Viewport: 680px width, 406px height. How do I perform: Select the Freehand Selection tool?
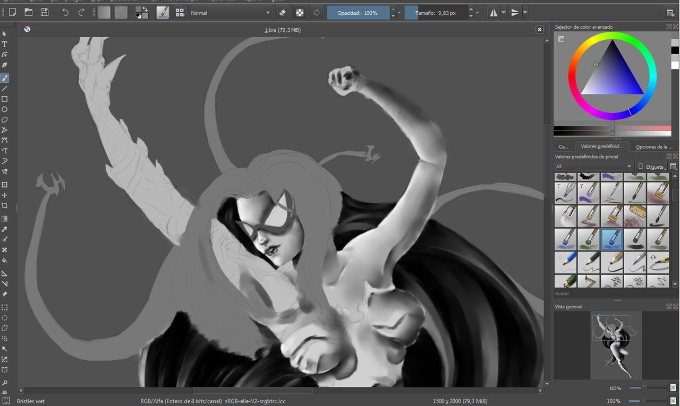[5, 339]
